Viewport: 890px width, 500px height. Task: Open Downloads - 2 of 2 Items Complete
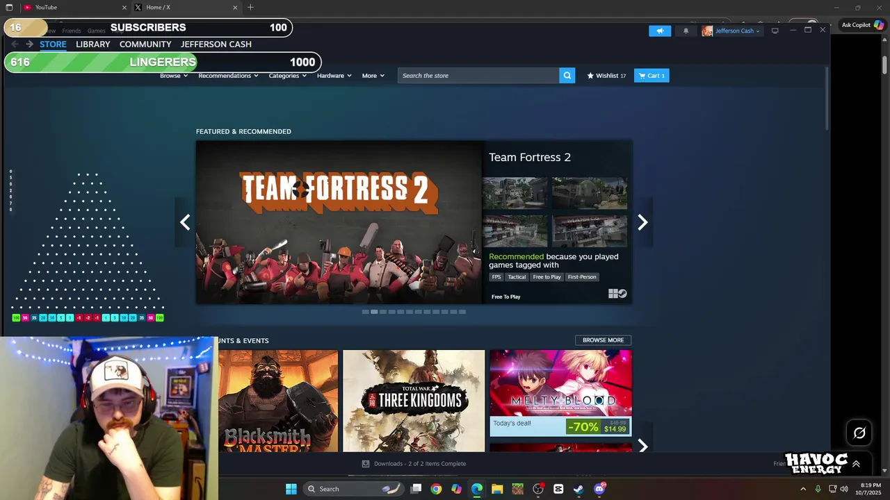tap(420, 463)
